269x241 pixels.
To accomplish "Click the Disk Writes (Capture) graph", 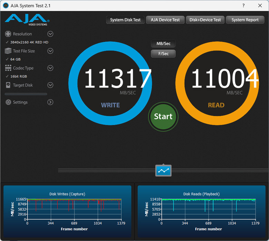I will (x=67, y=211).
